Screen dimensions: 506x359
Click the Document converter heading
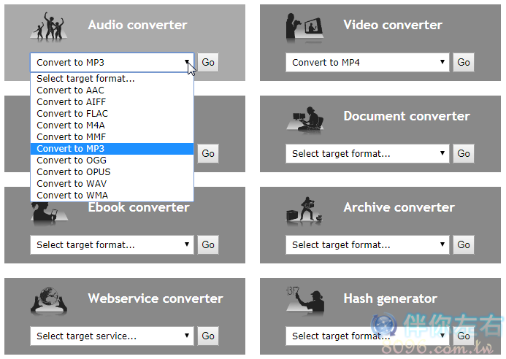407,117
